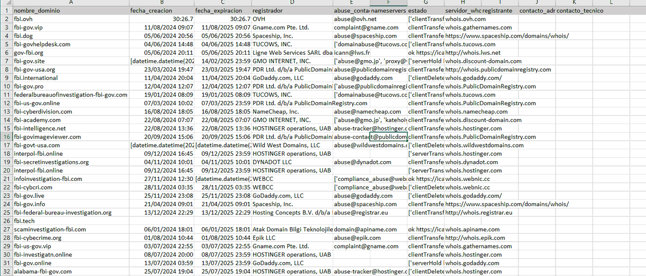Click the Ligne Web Services SARL cell
This screenshot has width=646, height=276.
292,53
